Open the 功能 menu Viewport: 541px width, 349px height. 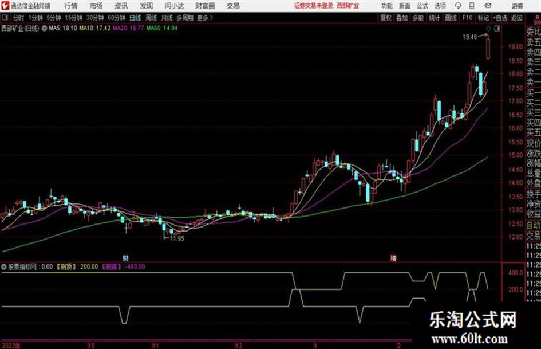click(387, 6)
